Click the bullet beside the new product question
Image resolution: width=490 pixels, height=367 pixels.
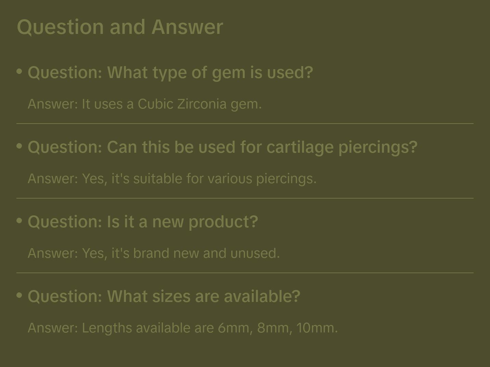(x=20, y=221)
